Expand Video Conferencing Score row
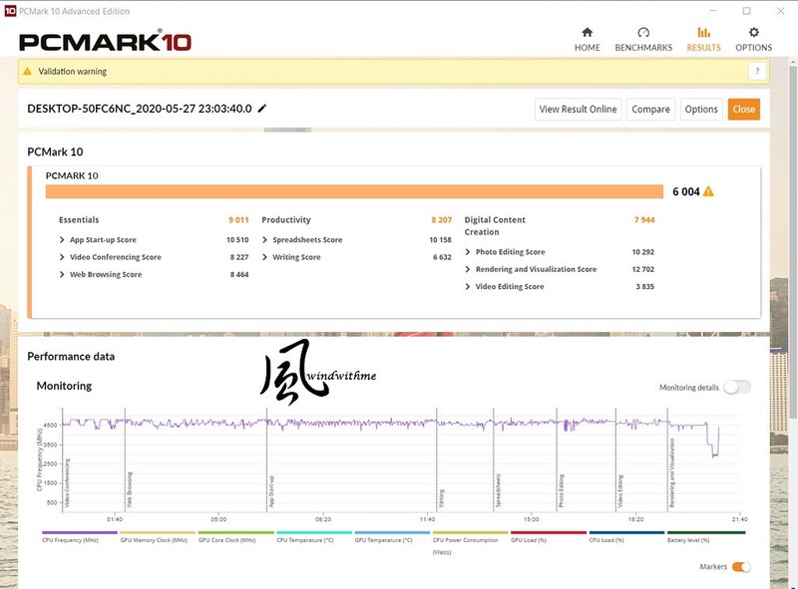The image size is (798, 589). 63,257
